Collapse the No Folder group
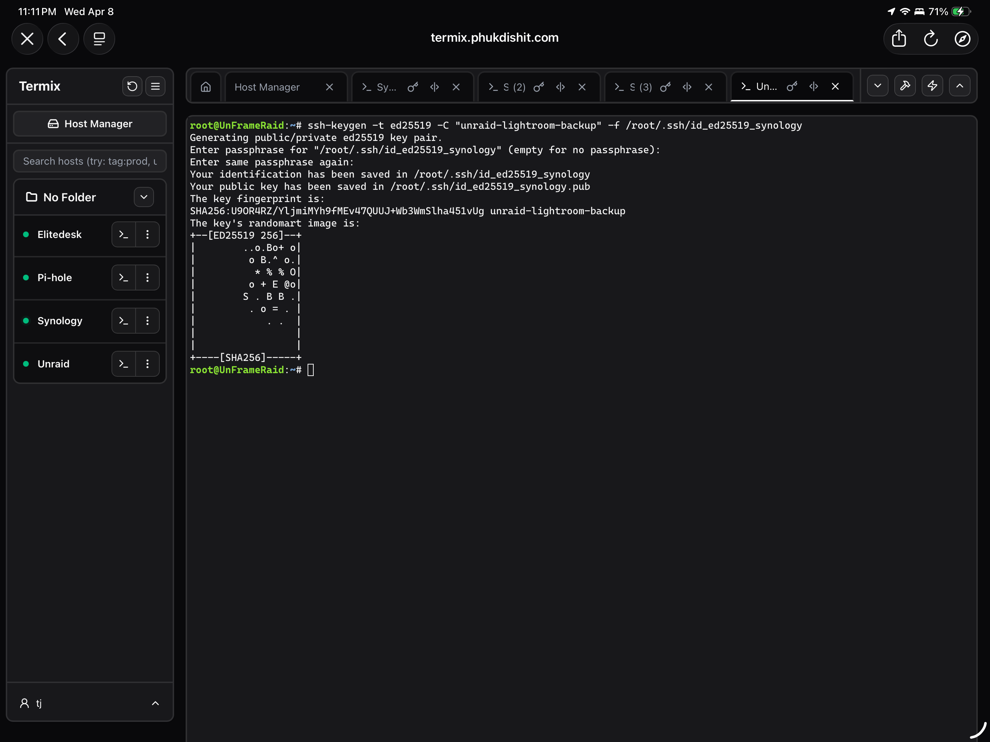This screenshot has height=742, width=990. click(x=144, y=197)
